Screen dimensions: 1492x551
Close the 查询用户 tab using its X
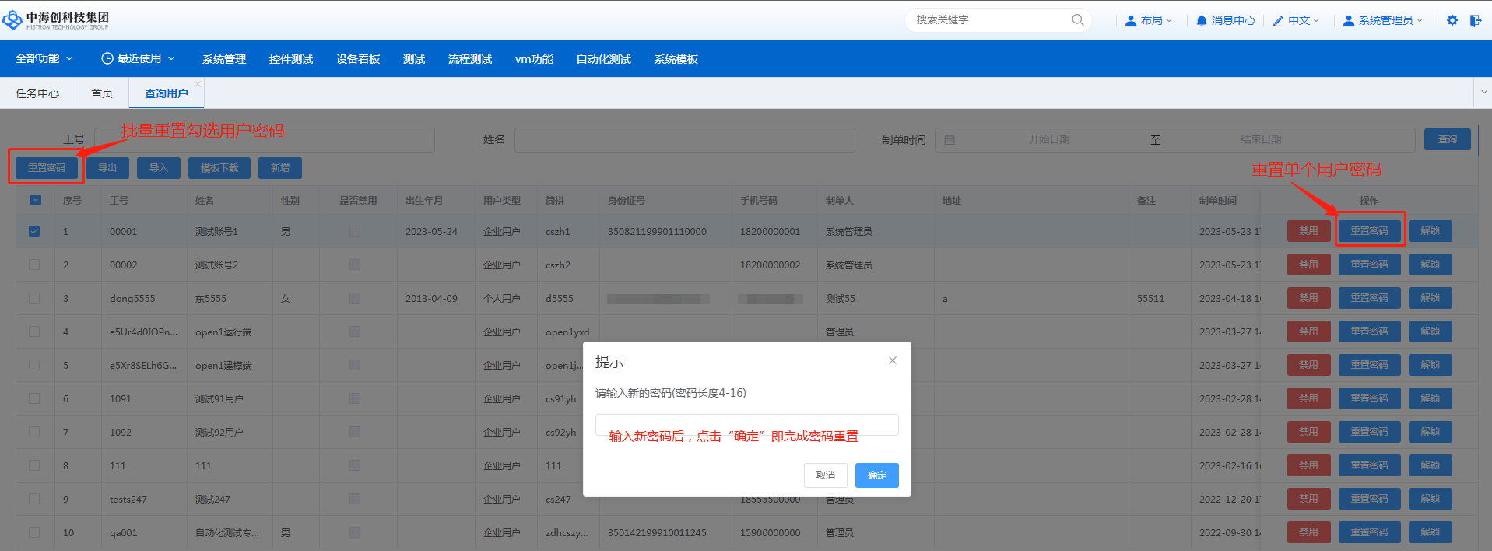[x=198, y=84]
